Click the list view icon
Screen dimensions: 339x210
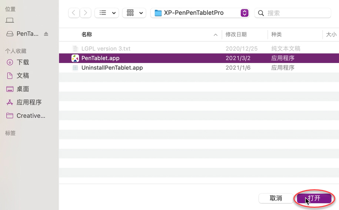click(x=103, y=13)
